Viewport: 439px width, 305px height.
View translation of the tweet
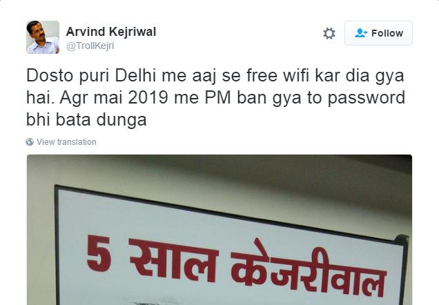point(66,142)
